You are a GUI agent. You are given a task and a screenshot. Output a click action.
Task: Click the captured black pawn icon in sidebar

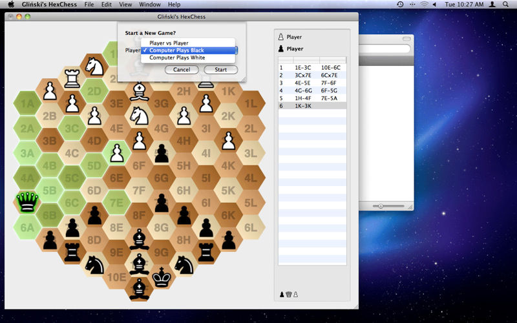tap(282, 295)
